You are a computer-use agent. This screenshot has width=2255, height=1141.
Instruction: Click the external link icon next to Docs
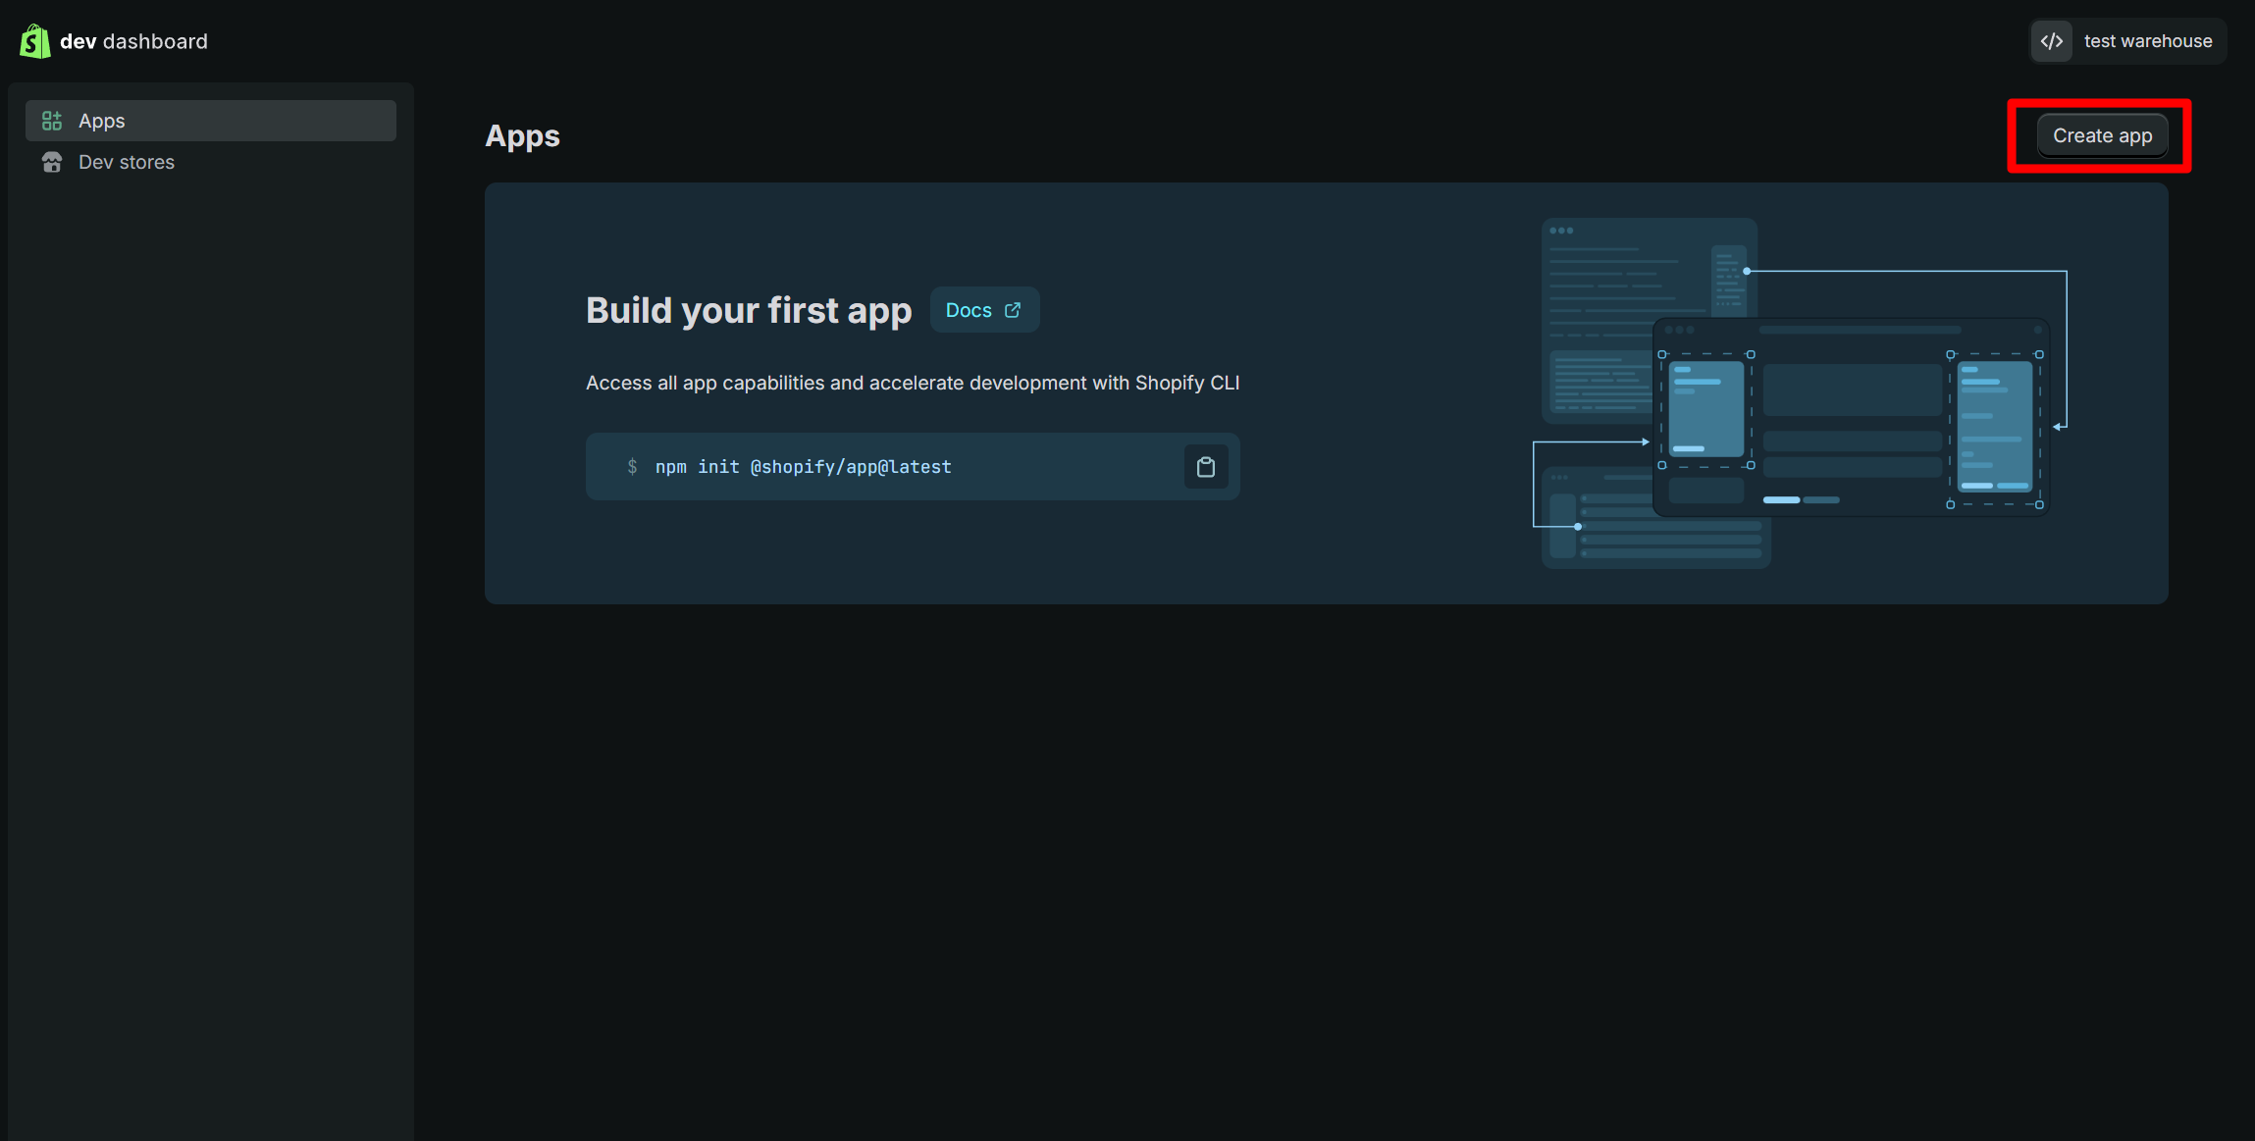pos(1013,310)
